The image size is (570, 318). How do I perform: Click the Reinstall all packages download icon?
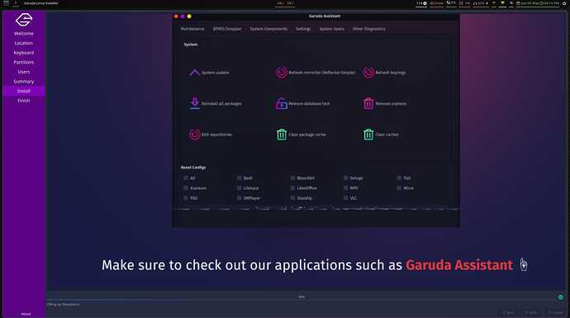tap(194, 103)
